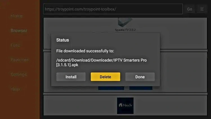Click the File downloaded successfully message
This screenshot has width=211, height=119.
[85, 51]
